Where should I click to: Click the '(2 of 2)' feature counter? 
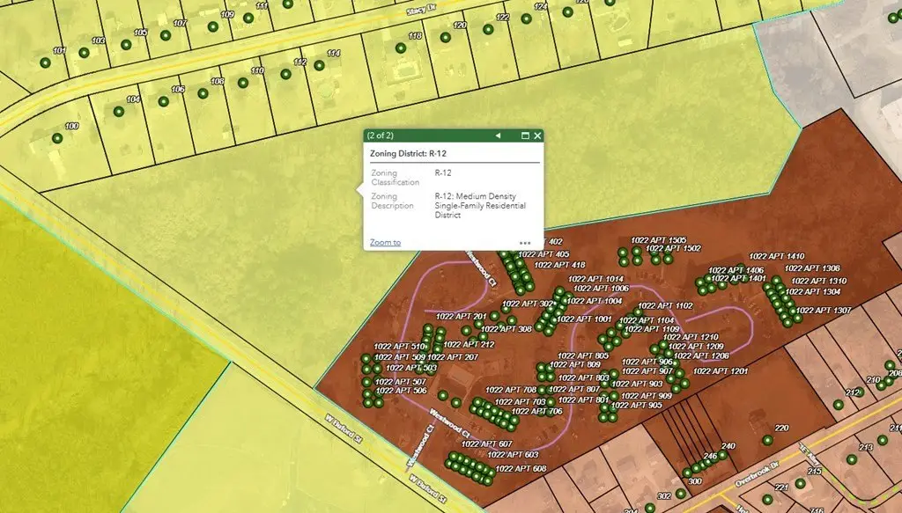pyautogui.click(x=381, y=136)
